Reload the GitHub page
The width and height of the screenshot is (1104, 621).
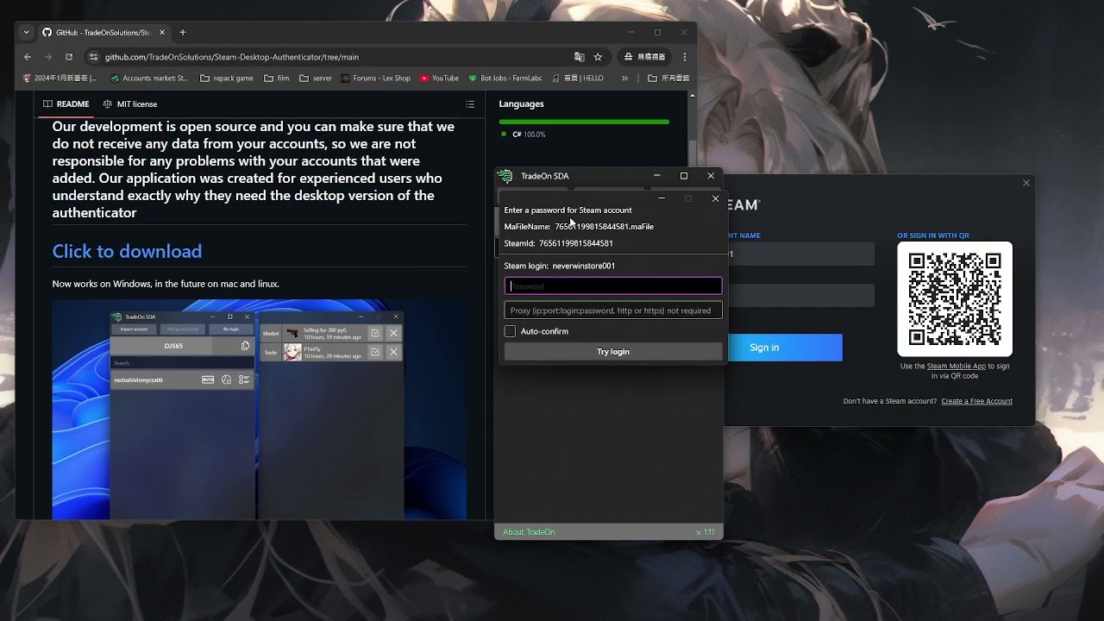(69, 57)
